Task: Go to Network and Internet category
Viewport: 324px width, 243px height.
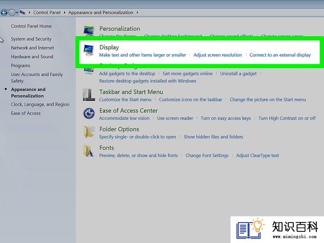Action: [32, 48]
